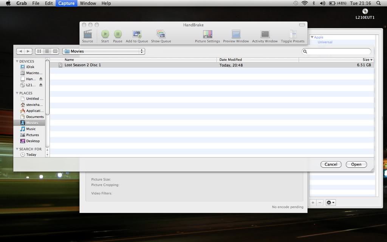Viewport: 387px width, 242px height.
Task: Eject the Han... volume in sidebar
Action: click(x=41, y=79)
